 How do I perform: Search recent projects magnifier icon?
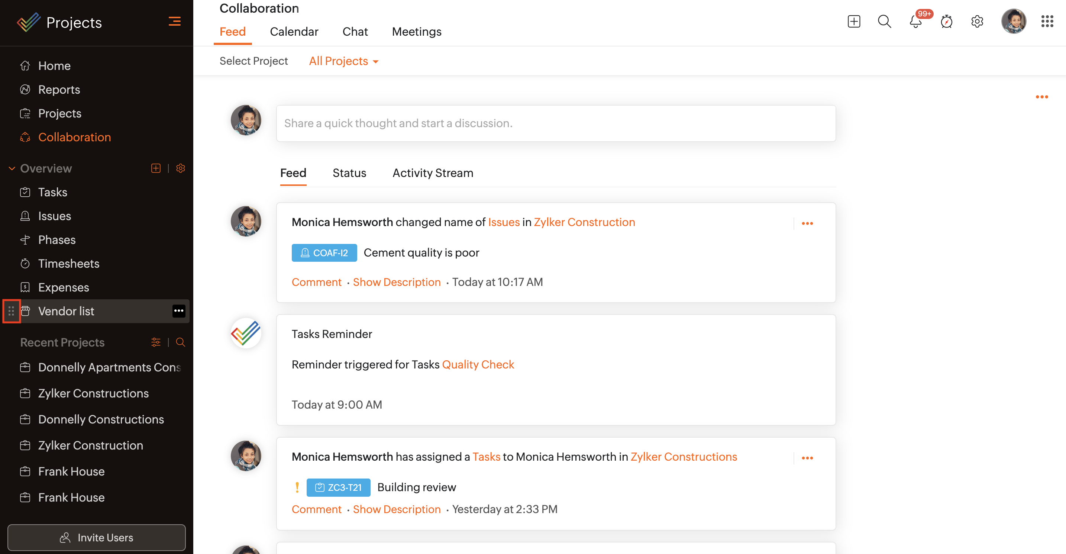pyautogui.click(x=180, y=342)
